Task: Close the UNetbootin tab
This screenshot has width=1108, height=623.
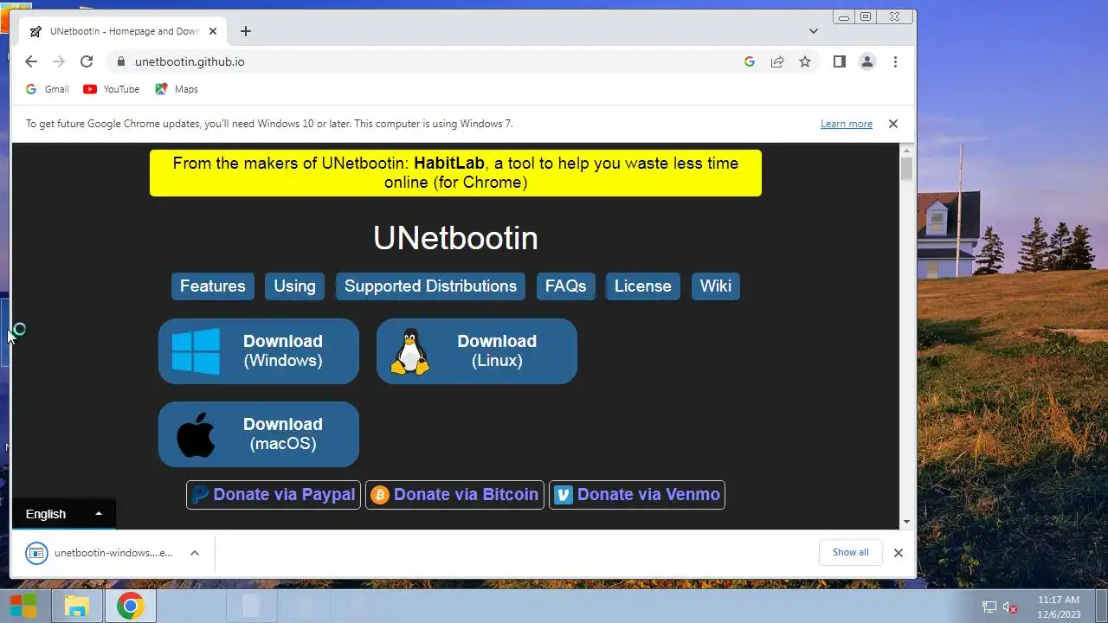Action: (213, 31)
